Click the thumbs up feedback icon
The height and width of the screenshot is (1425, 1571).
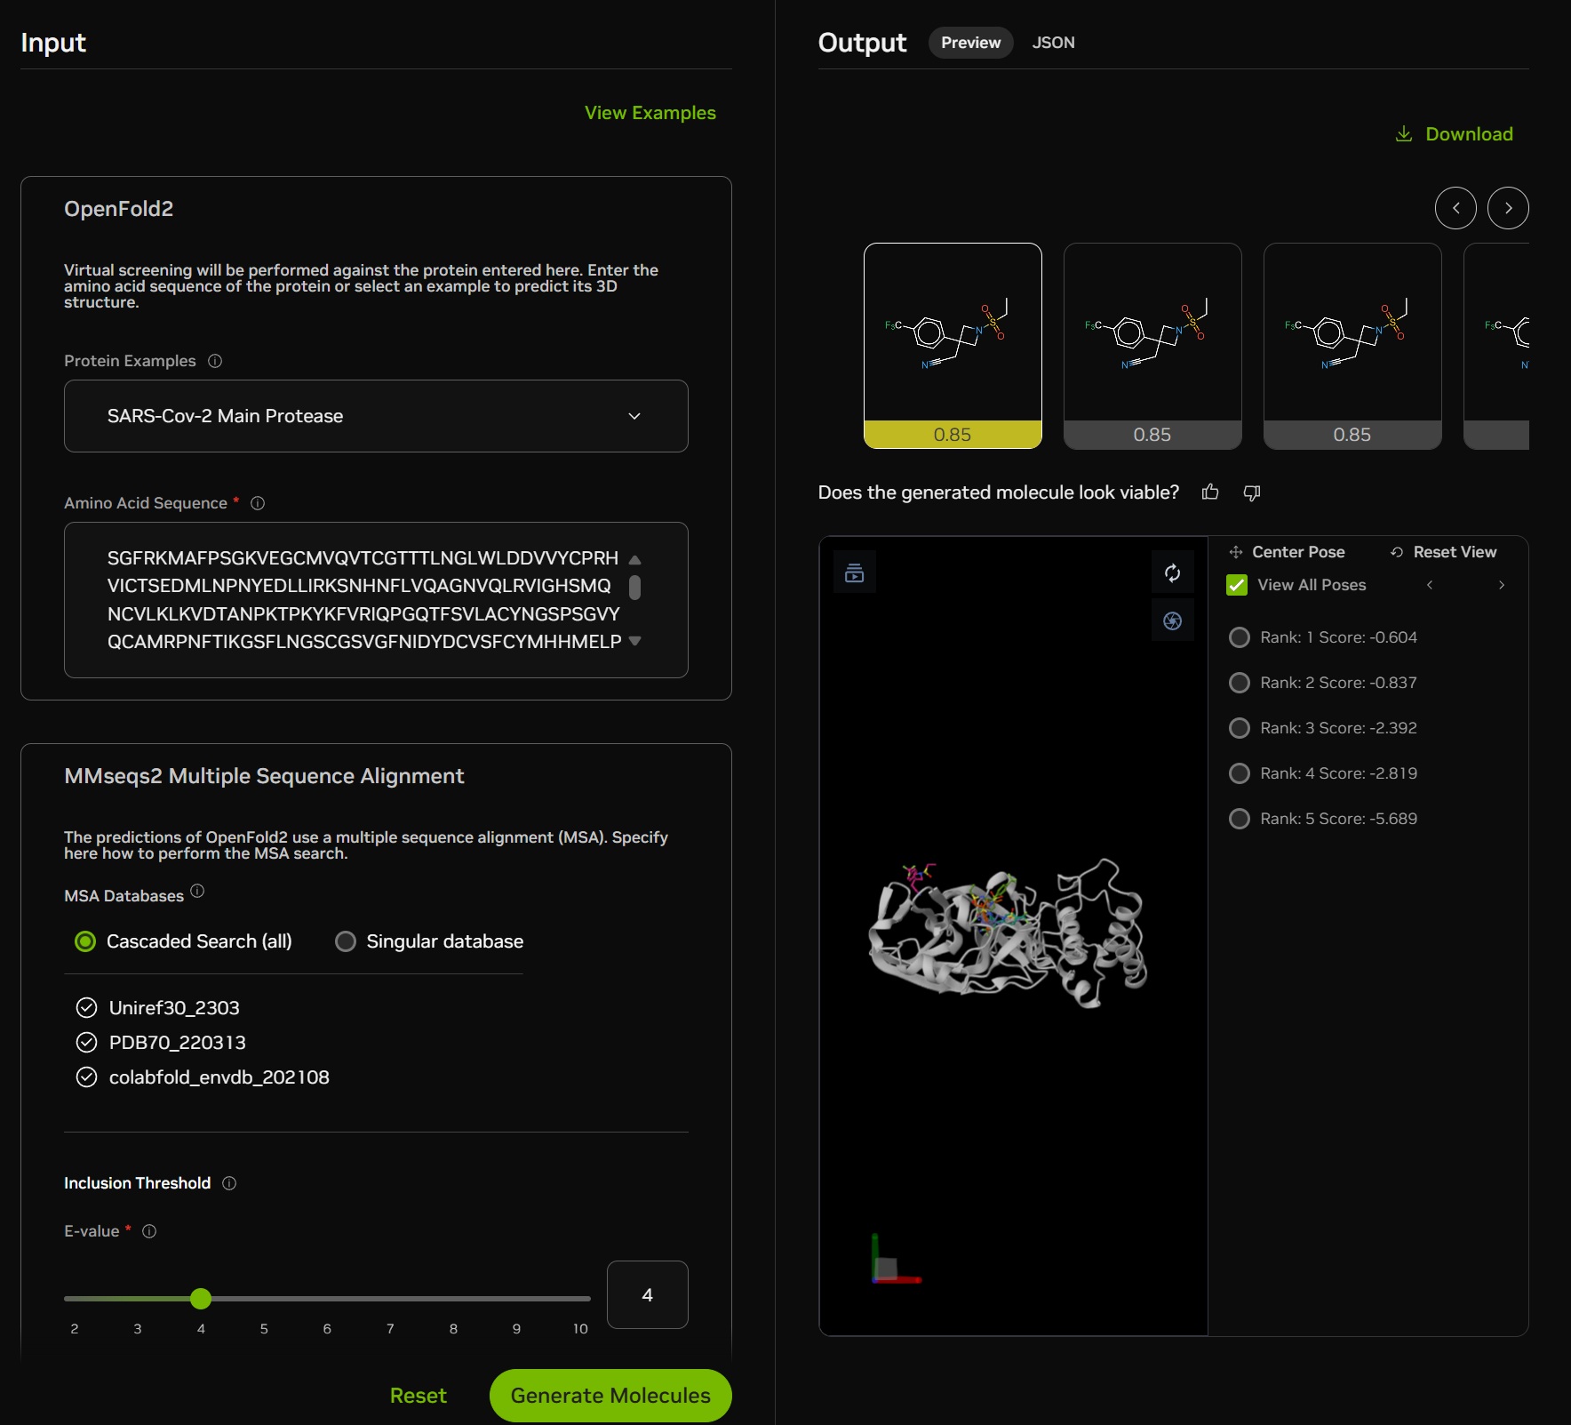[x=1209, y=492]
